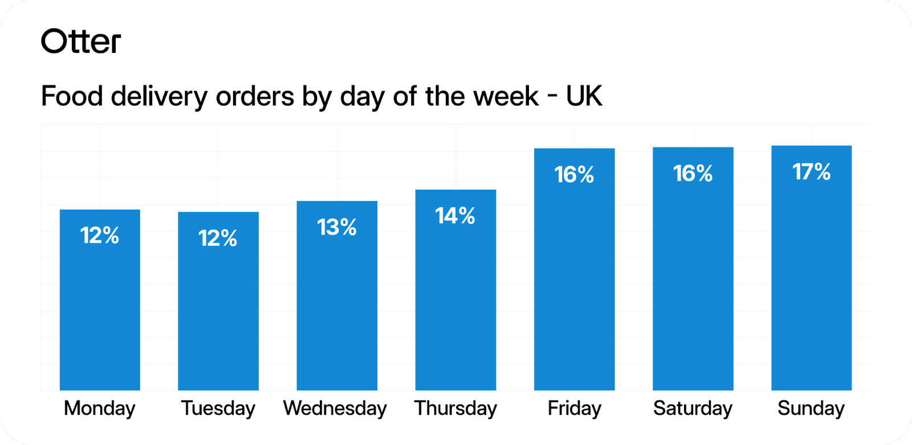Click the Sunday bar

pyautogui.click(x=812, y=285)
